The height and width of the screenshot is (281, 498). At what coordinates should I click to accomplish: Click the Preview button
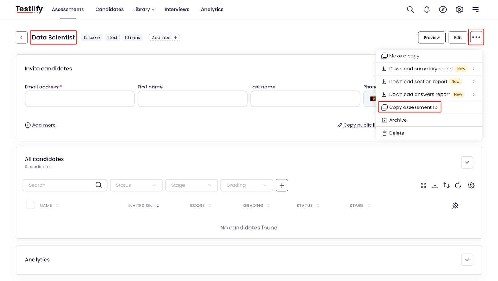click(x=432, y=38)
